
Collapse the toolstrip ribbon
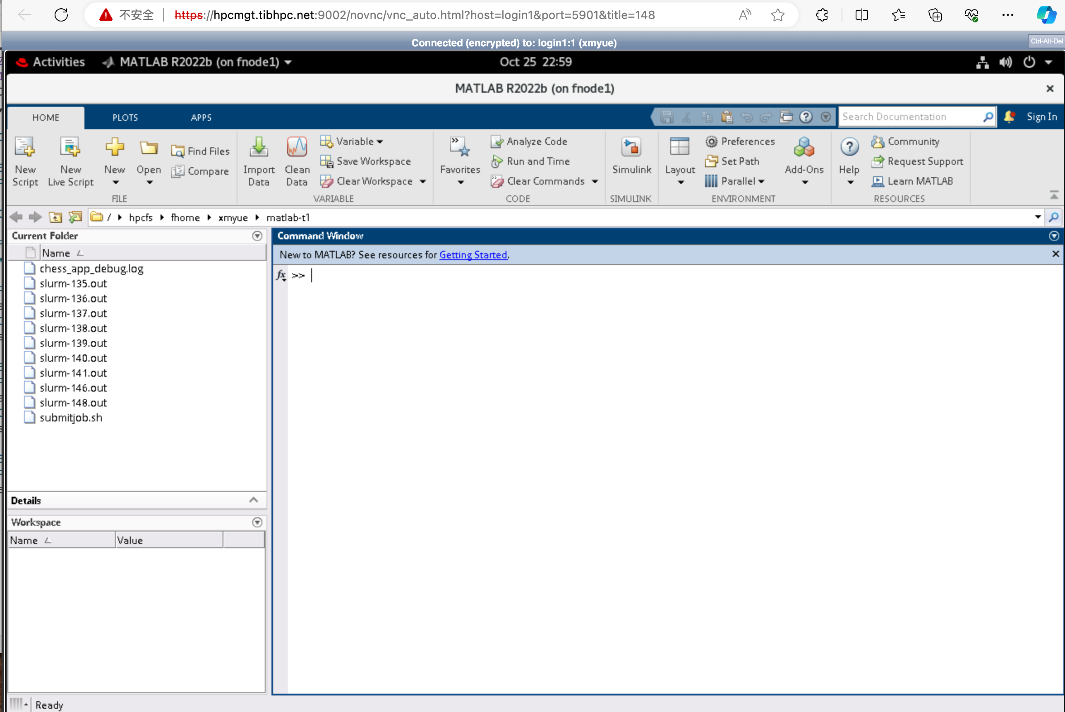(x=1054, y=195)
